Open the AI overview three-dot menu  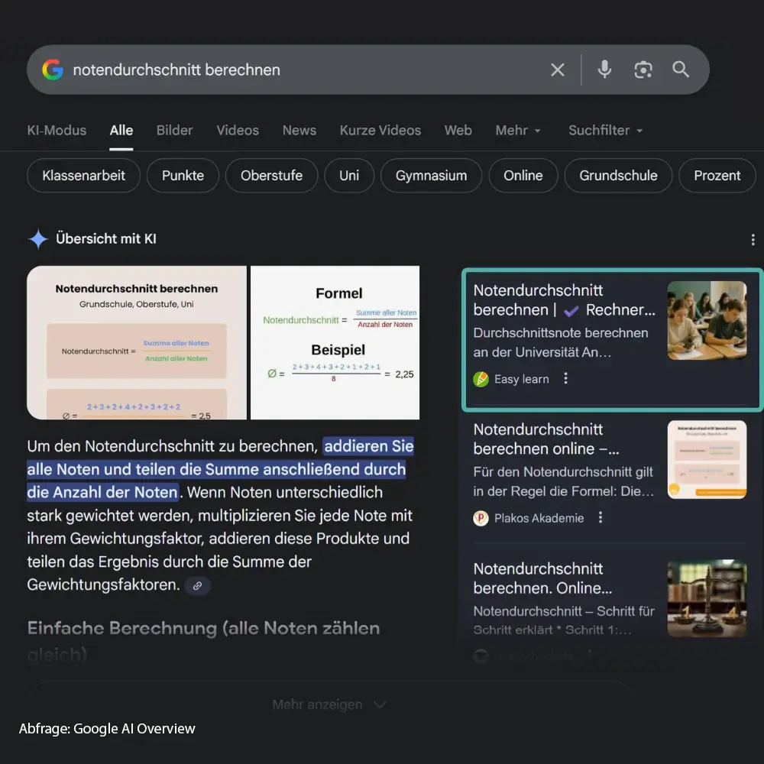(753, 240)
